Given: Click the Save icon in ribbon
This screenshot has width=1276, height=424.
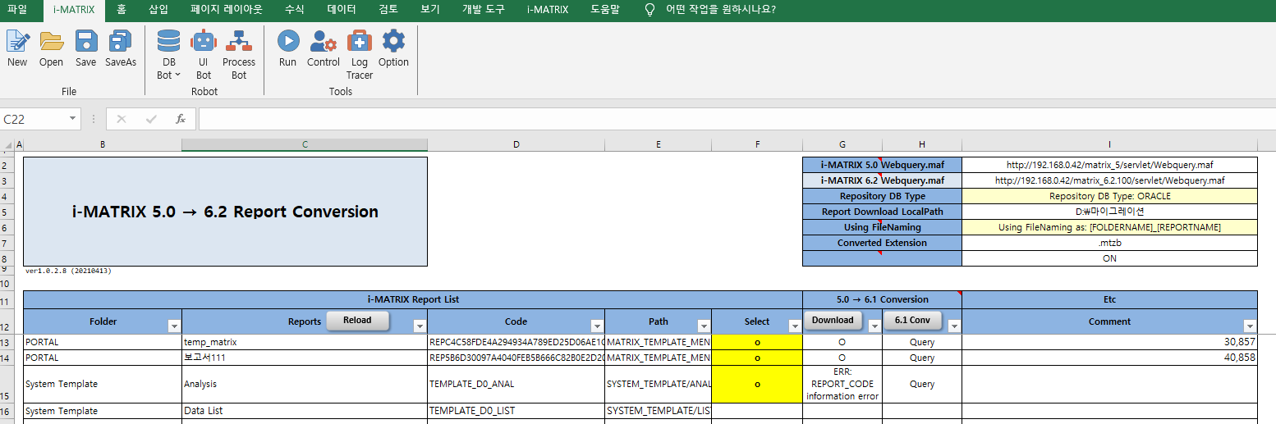Looking at the screenshot, I should (x=85, y=42).
